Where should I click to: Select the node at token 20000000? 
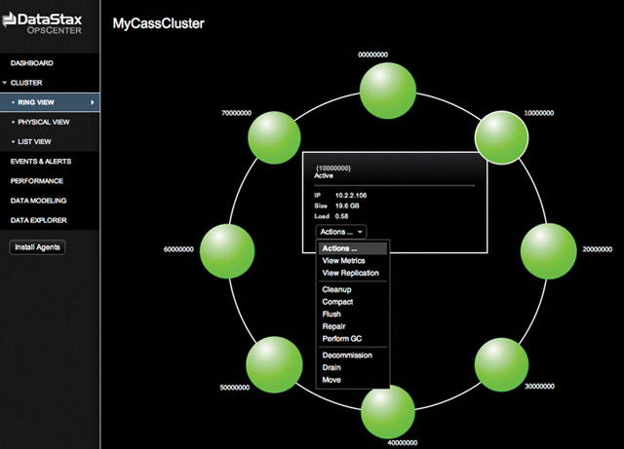click(548, 251)
